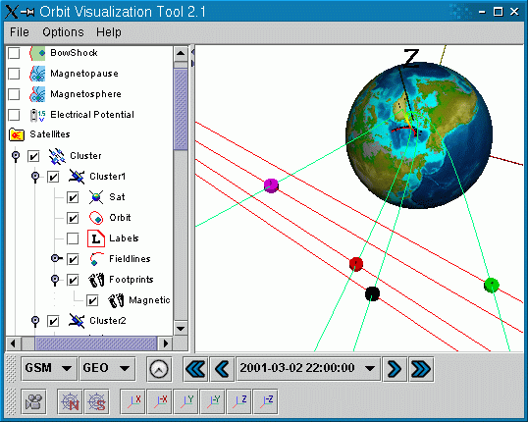This screenshot has height=422, width=528.
Task: Set view along -Z axis
Action: click(265, 401)
